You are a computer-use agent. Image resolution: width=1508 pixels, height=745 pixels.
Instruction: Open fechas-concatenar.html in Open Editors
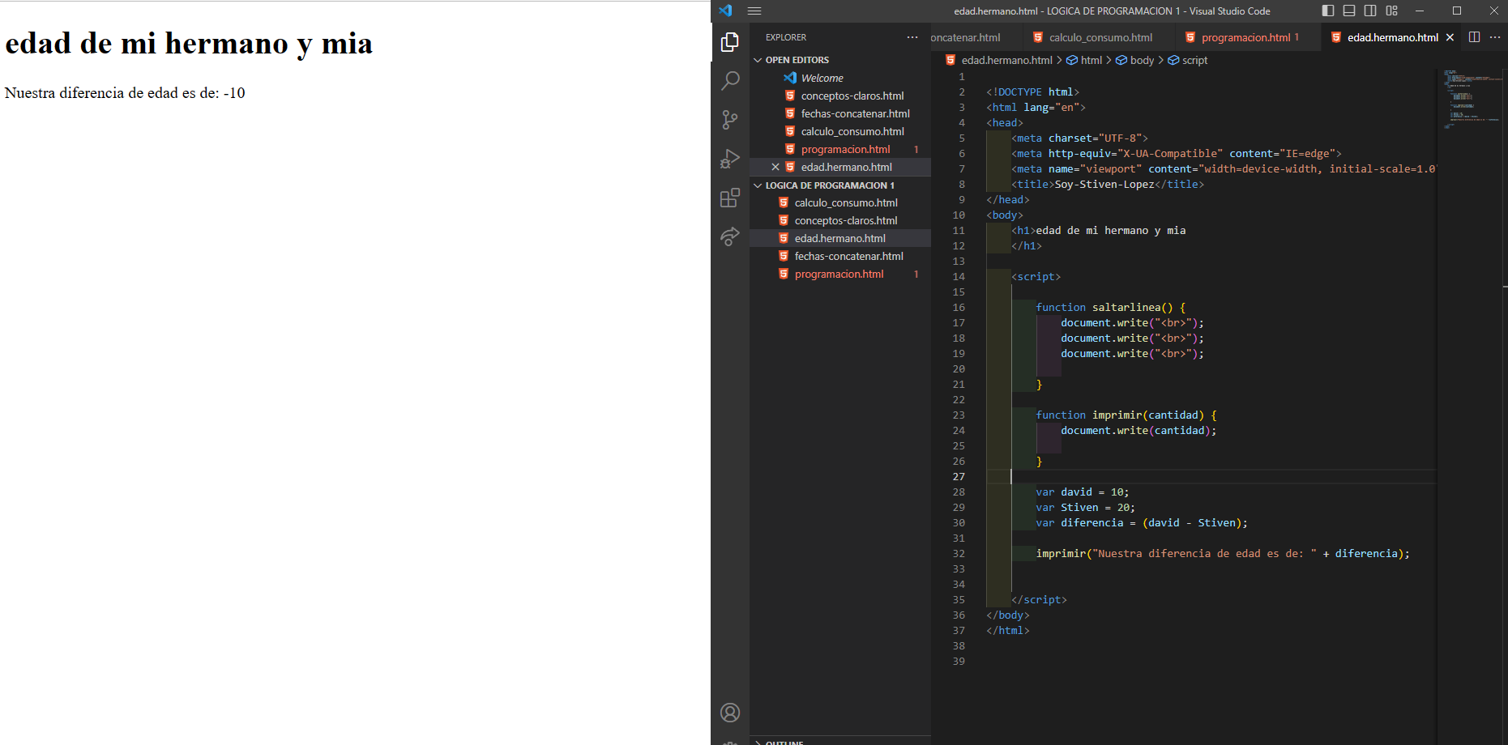click(x=855, y=113)
